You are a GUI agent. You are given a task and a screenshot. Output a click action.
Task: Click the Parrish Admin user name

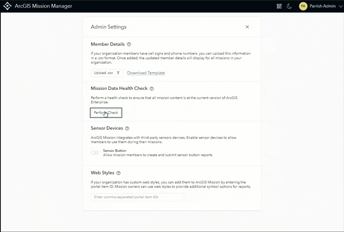[x=323, y=6]
